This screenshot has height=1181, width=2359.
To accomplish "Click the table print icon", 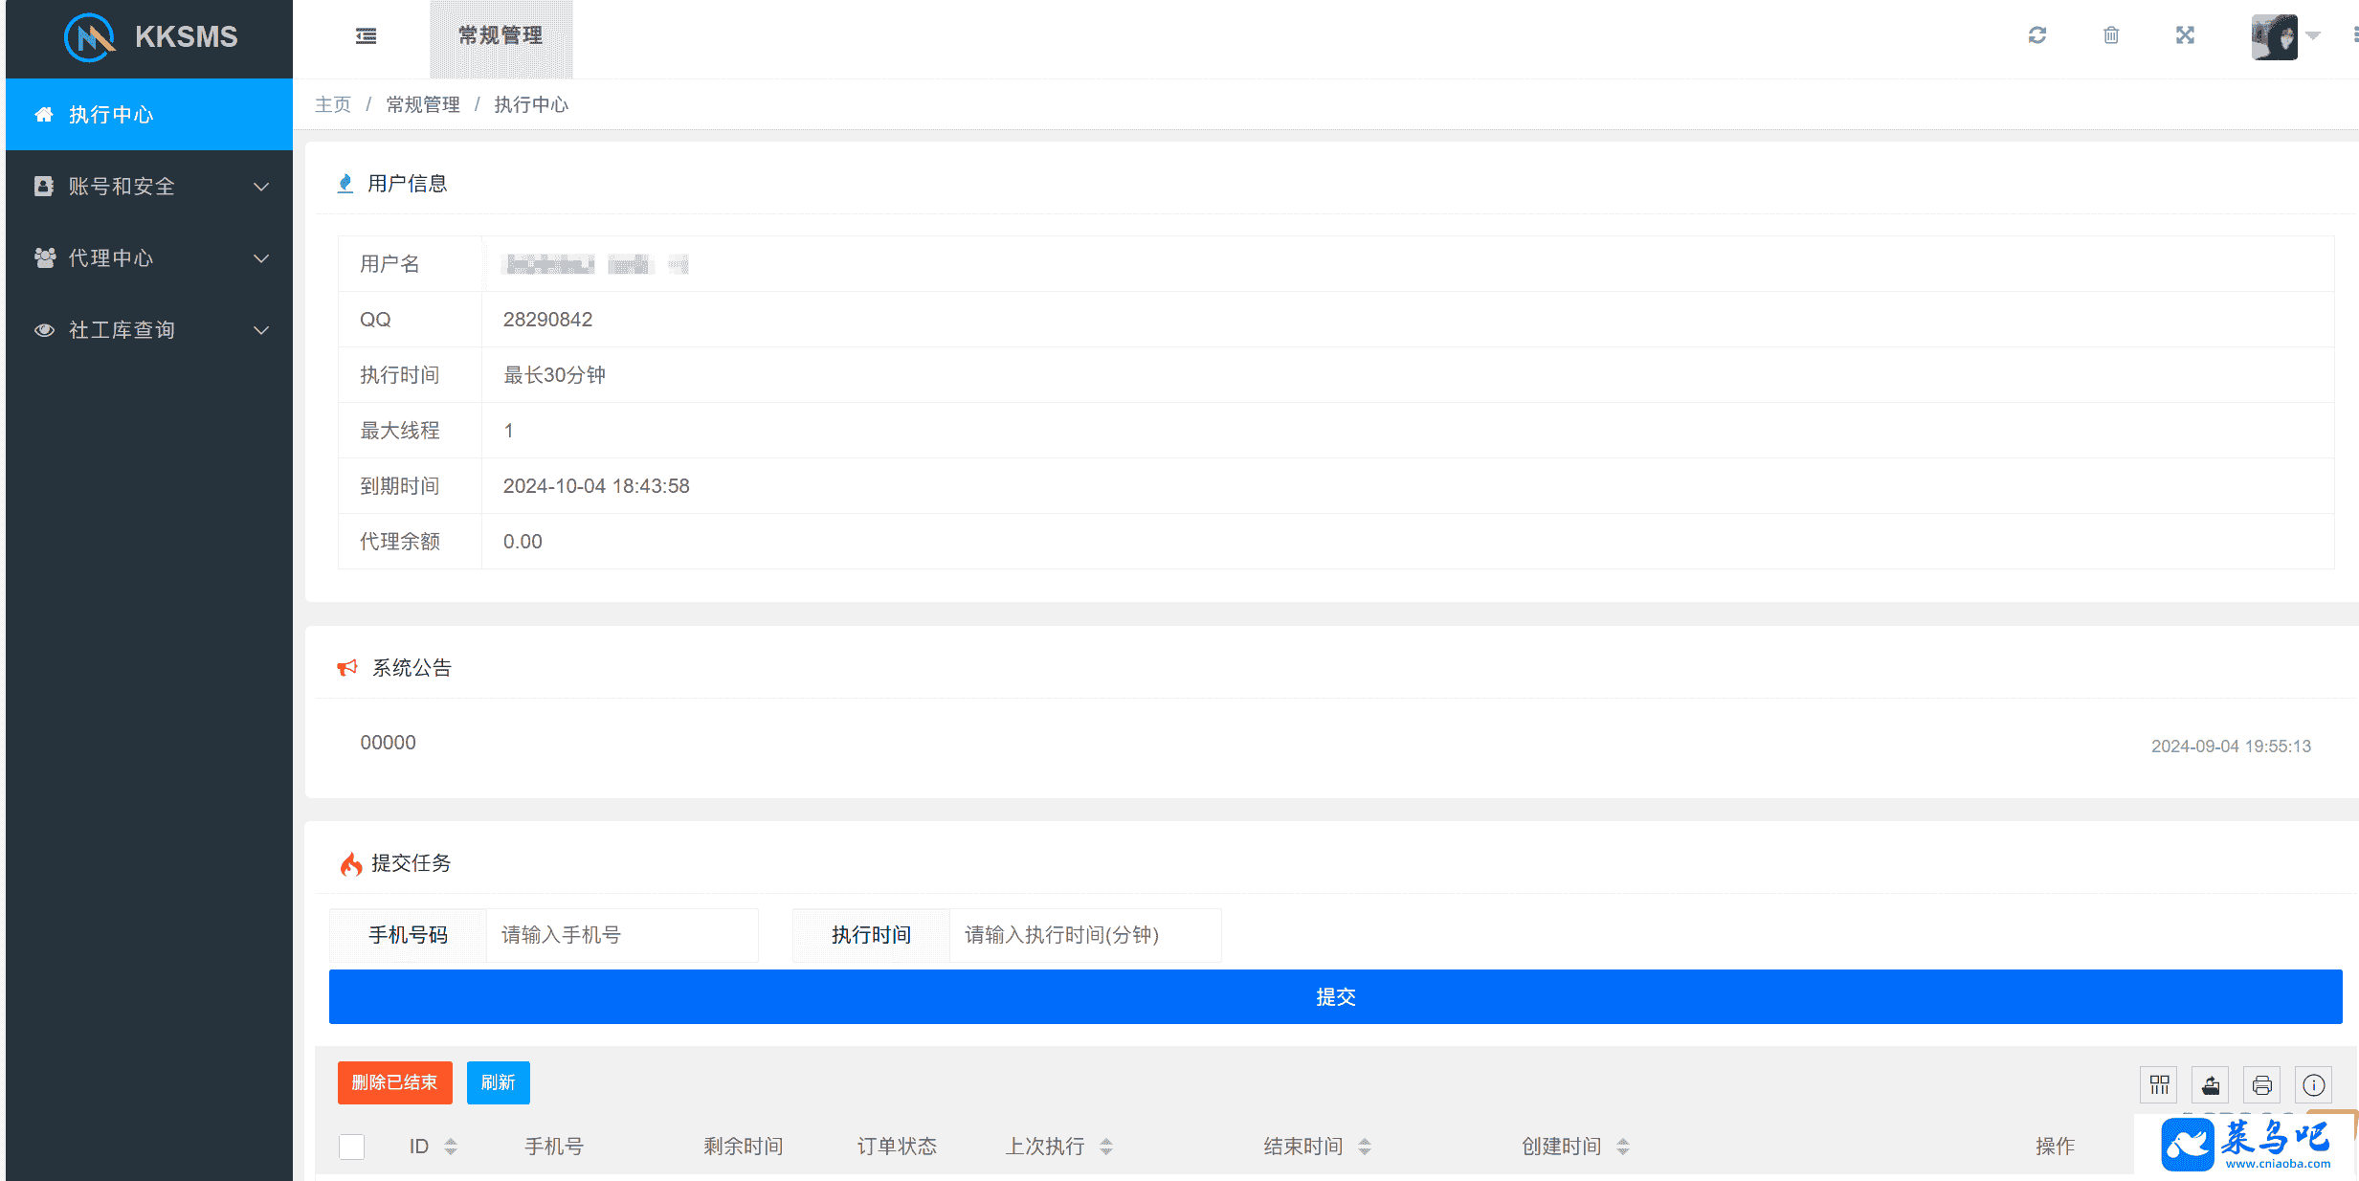I will pos(2261,1084).
